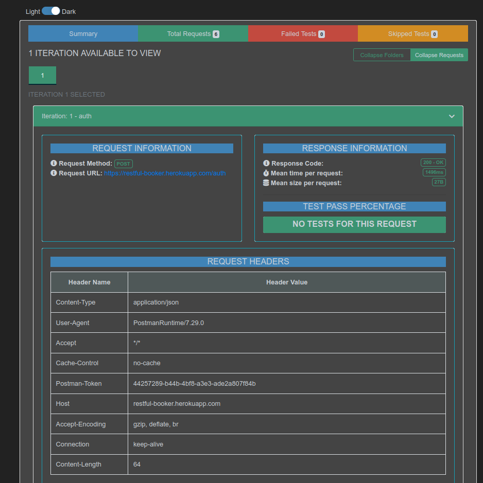Screen dimensions: 483x483
Task: Toggle the Light/Dark theme switch
Action: [50, 11]
